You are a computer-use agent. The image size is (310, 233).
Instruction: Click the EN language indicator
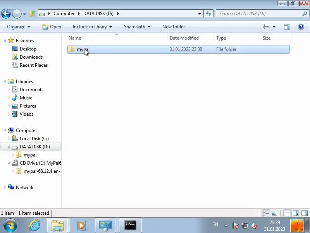[x=215, y=224]
